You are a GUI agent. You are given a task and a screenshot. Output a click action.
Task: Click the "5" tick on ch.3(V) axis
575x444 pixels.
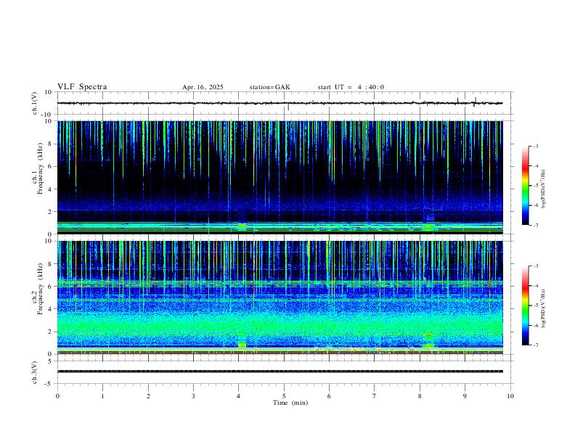[x=50, y=361]
